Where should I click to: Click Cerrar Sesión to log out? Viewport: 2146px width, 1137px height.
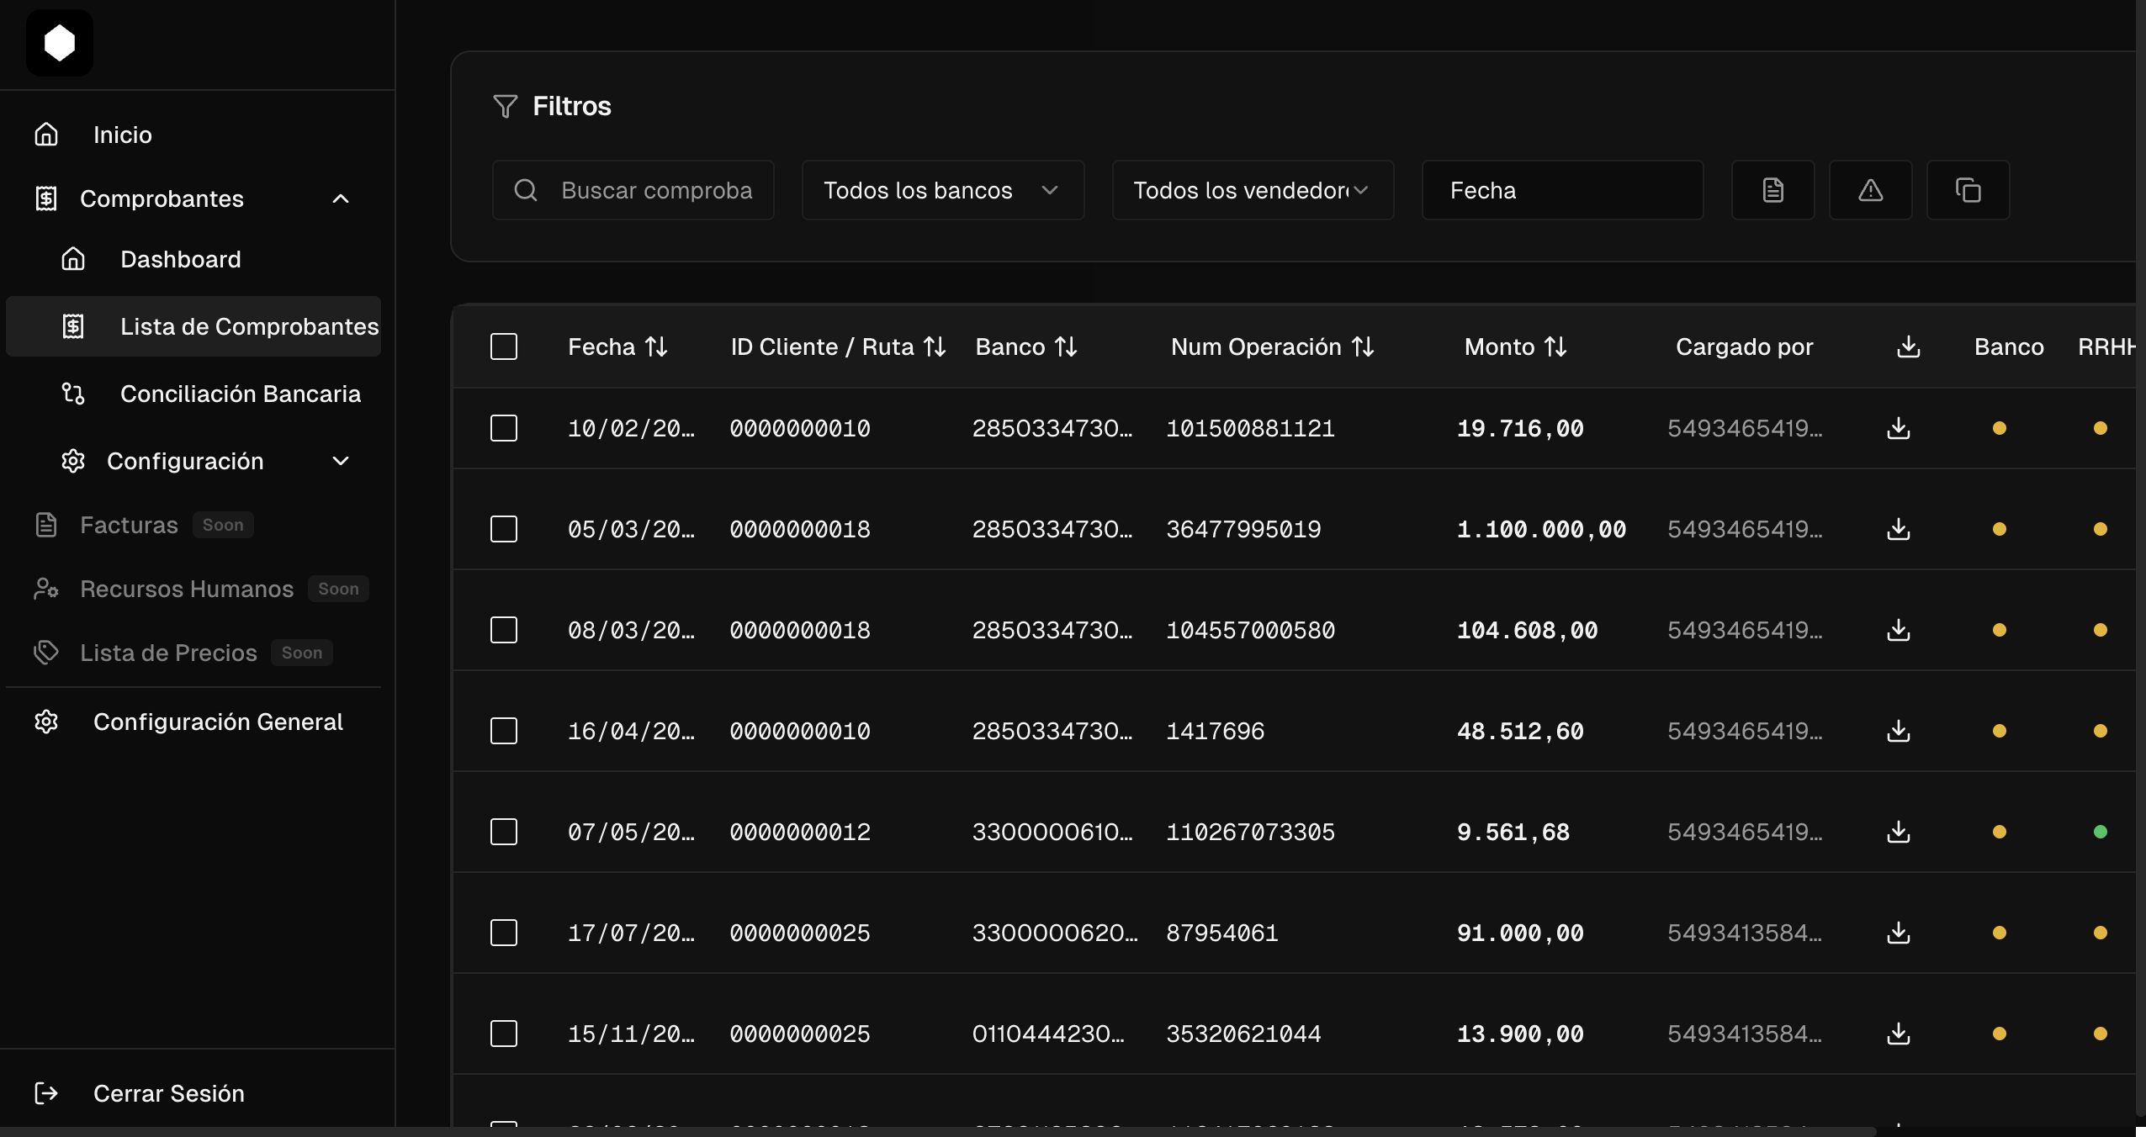click(x=168, y=1093)
